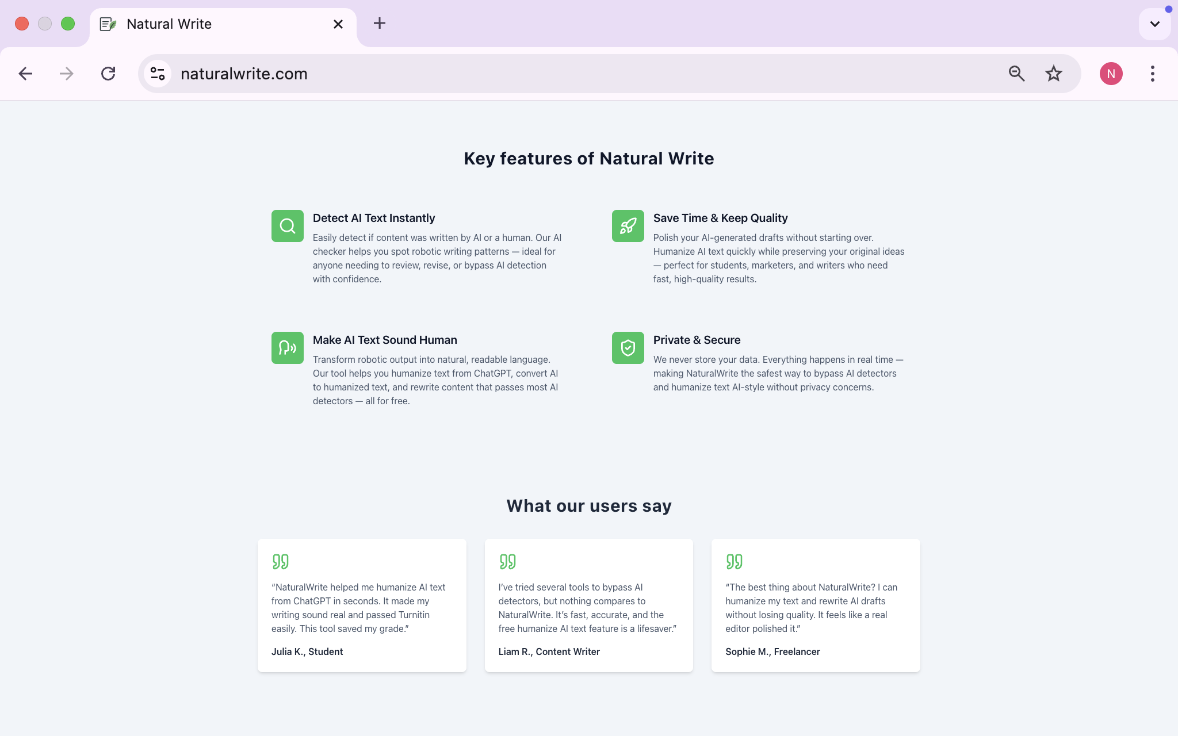Click the testimonial text mentioning passed Turnitin
Viewport: 1178px width, 736px height.
(x=359, y=608)
